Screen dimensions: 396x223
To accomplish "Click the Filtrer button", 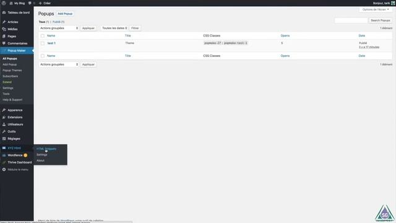I will point(135,28).
